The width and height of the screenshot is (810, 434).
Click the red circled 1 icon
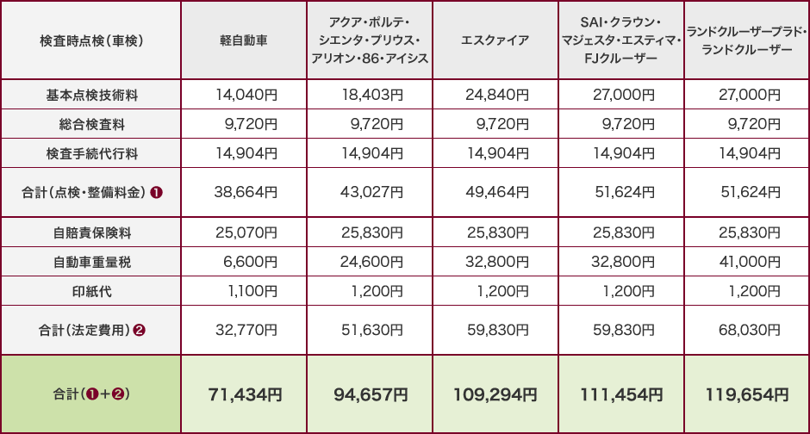[157, 193]
